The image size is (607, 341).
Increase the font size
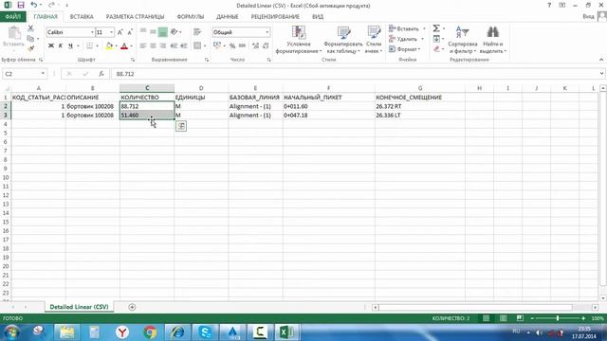click(120, 32)
